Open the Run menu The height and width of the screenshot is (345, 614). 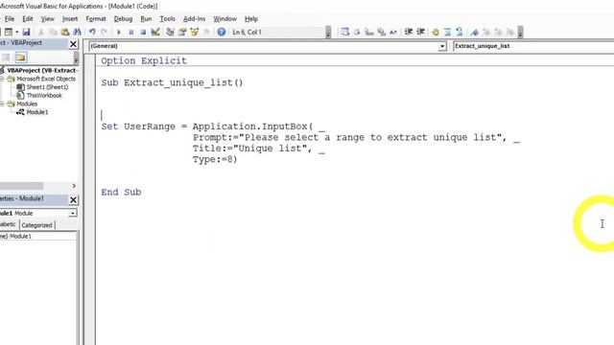click(146, 19)
